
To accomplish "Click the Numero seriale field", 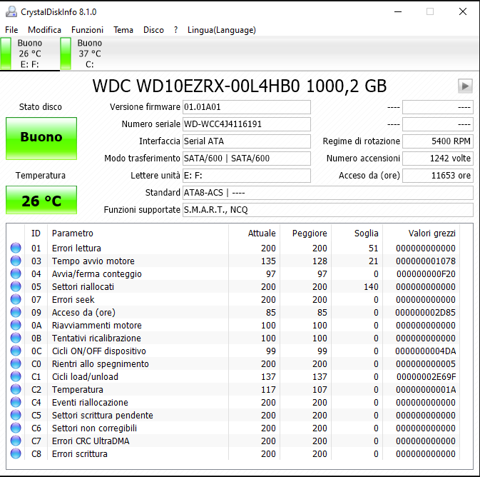I will pos(247,124).
